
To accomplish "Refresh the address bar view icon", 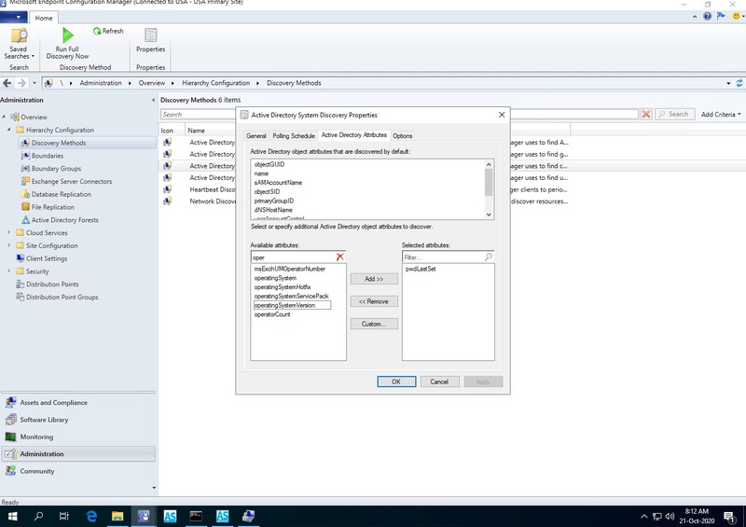I will 739,83.
